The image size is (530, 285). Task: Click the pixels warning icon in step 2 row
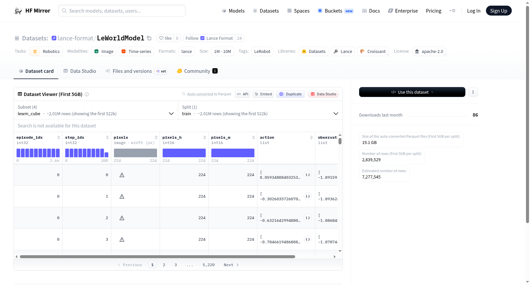[x=122, y=218]
